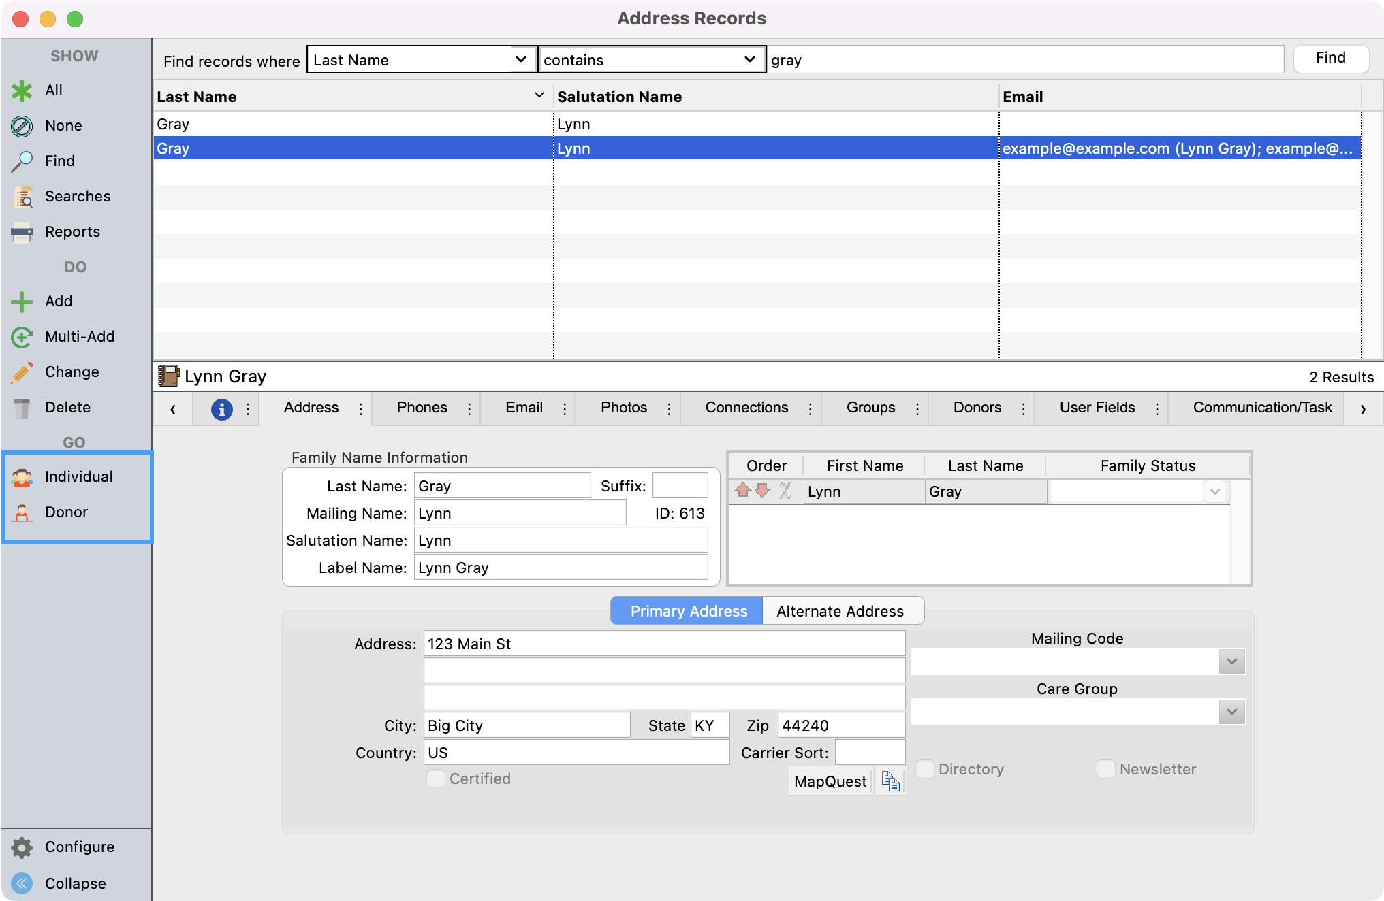This screenshot has height=901, width=1384.
Task: Expand the Care Group dropdown
Action: pos(1231,712)
